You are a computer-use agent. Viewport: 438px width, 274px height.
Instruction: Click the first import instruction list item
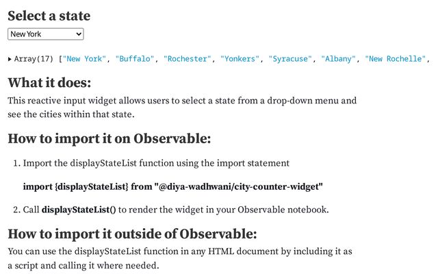point(156,163)
